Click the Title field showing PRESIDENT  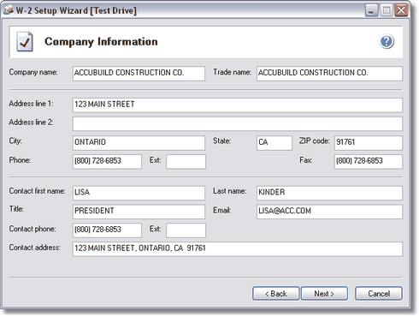(139, 212)
